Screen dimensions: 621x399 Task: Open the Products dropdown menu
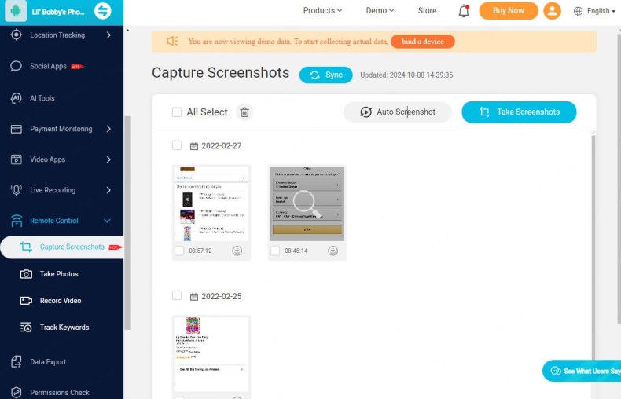pyautogui.click(x=322, y=11)
